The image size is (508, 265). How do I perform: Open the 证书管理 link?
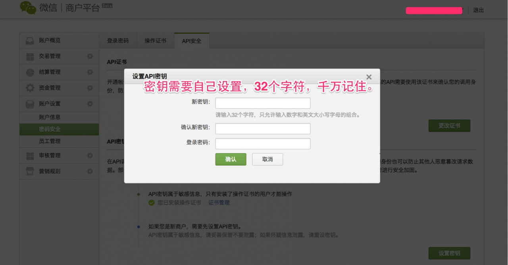(x=219, y=202)
